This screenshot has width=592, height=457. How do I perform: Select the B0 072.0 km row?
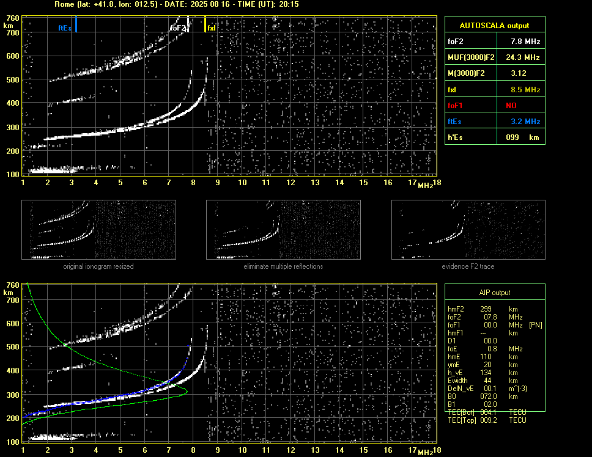point(483,396)
